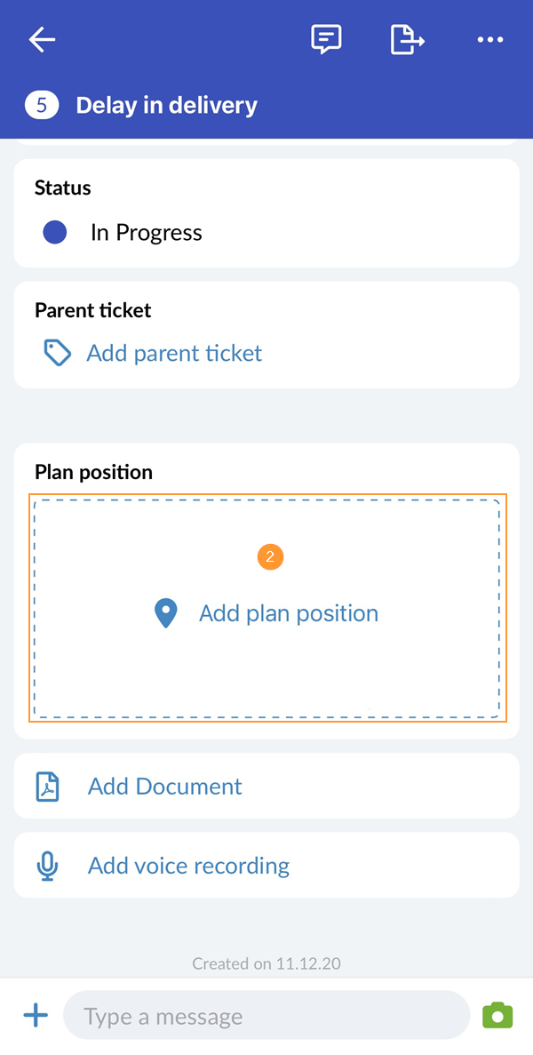Tap the parent ticket tag icon
The image size is (533, 1055).
[56, 353]
